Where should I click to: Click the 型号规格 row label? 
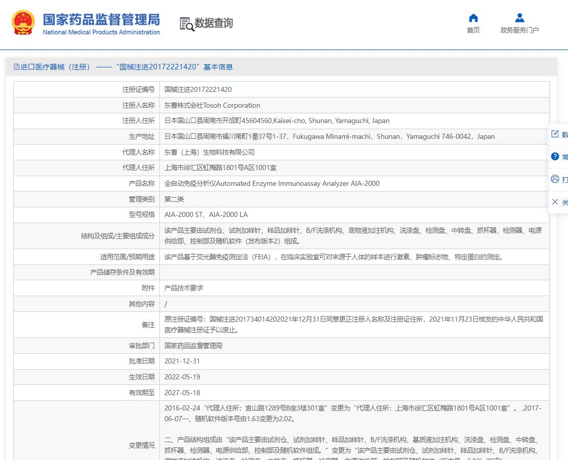point(141,214)
